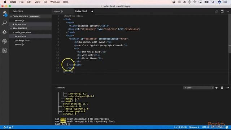Open the Edit menu

29,2
